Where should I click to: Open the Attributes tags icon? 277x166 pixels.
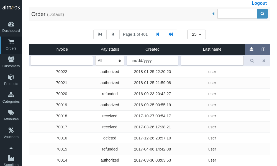tap(11, 113)
